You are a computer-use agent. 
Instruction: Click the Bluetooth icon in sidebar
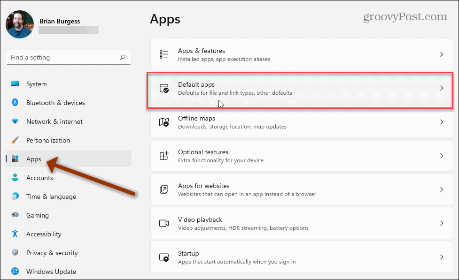(15, 103)
